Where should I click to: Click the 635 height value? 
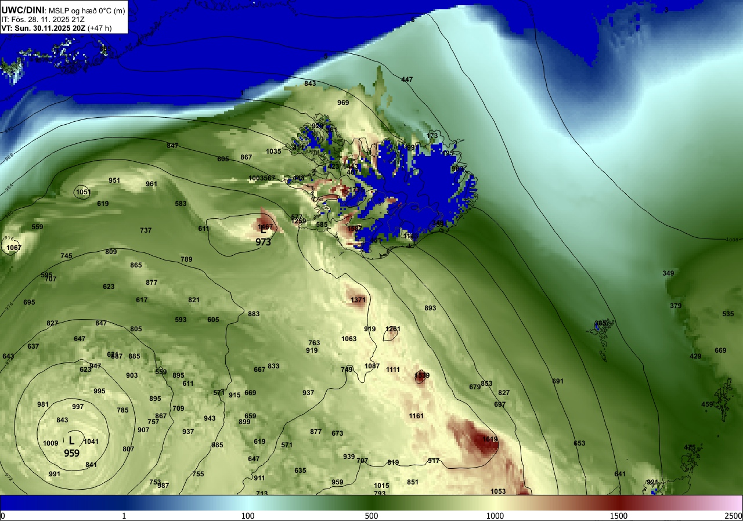click(300, 471)
